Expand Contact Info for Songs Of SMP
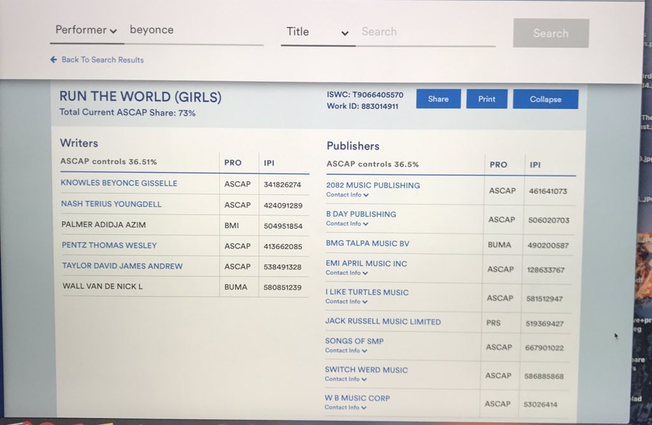 coord(346,350)
